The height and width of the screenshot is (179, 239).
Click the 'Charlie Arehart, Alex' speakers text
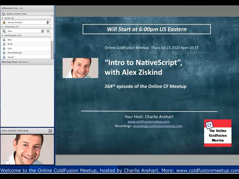[x=16, y=14]
